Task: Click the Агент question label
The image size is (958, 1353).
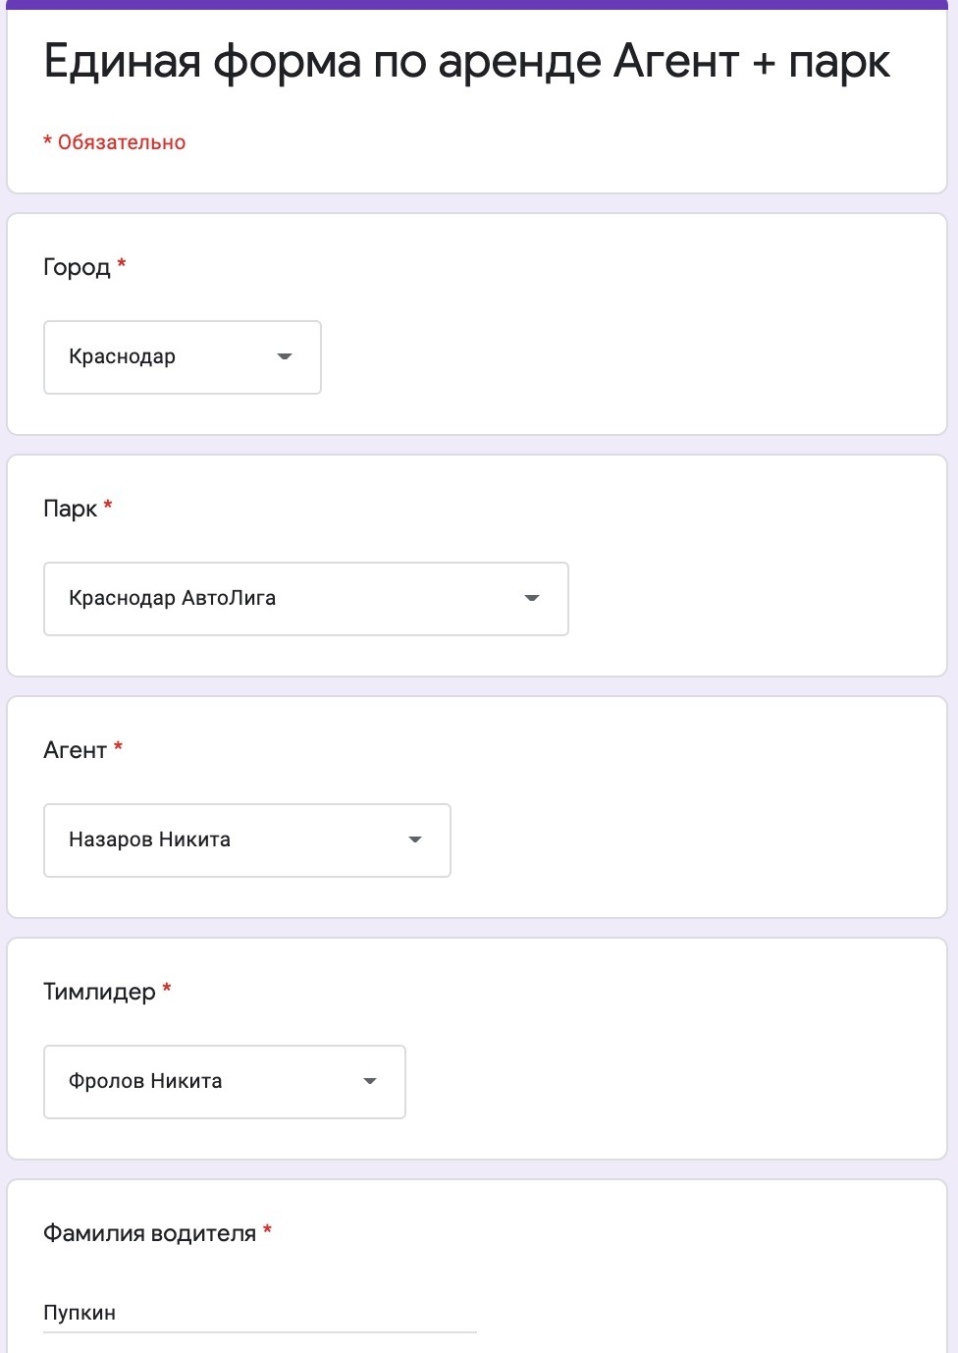Action: pyautogui.click(x=75, y=750)
